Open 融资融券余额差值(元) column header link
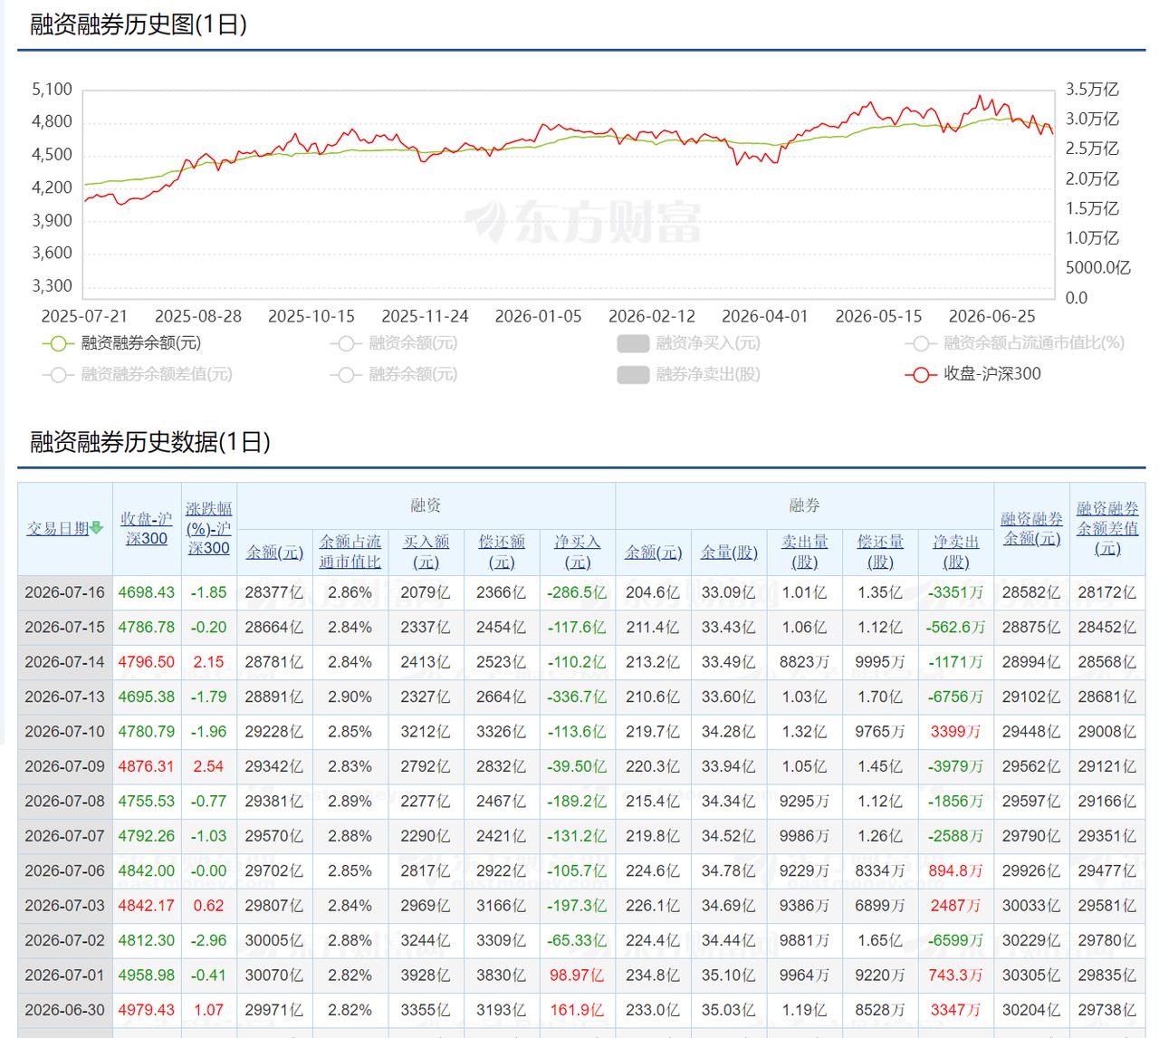The width and height of the screenshot is (1159, 1038). point(1107,528)
